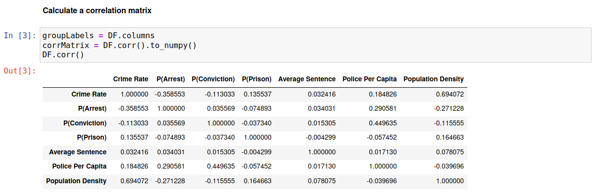Click -0.115555 in the P(Conviction) row

(449, 123)
